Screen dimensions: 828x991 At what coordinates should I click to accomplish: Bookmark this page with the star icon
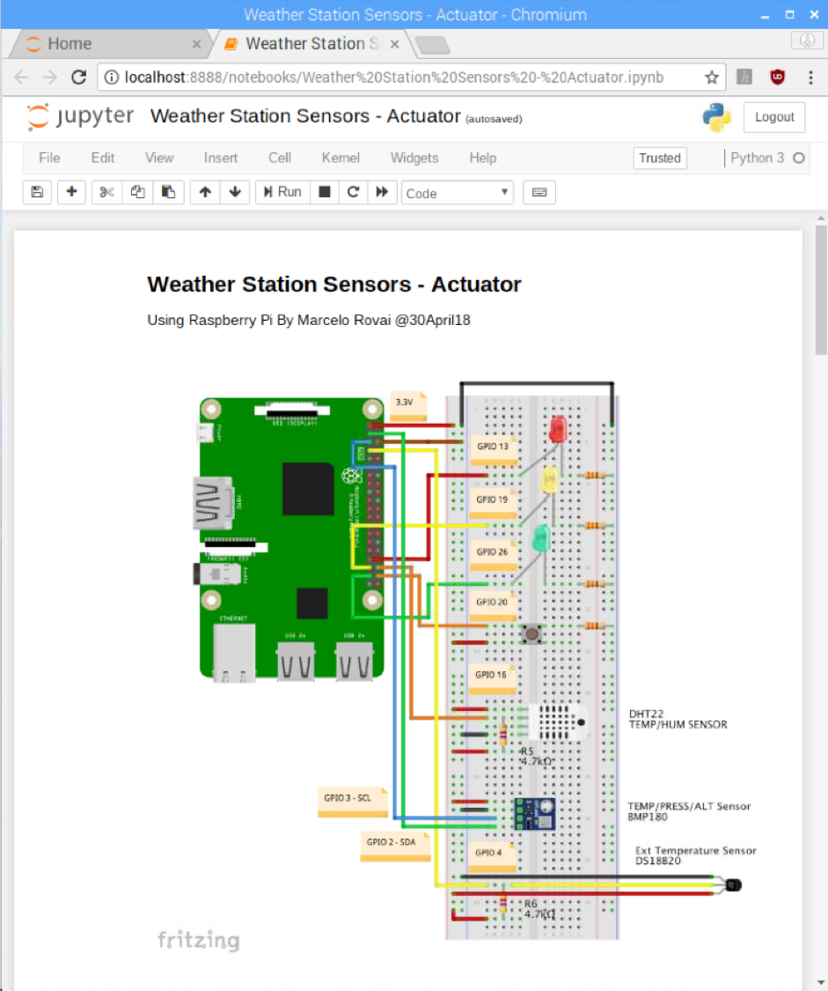pos(712,78)
